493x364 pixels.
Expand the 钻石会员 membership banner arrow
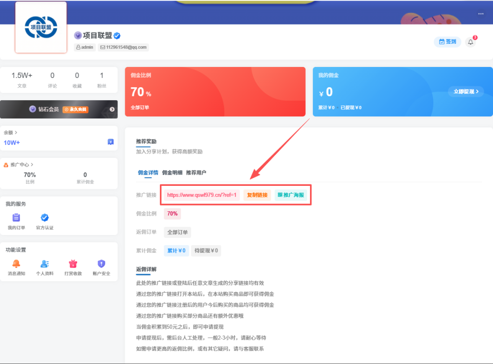pyautogui.click(x=112, y=109)
